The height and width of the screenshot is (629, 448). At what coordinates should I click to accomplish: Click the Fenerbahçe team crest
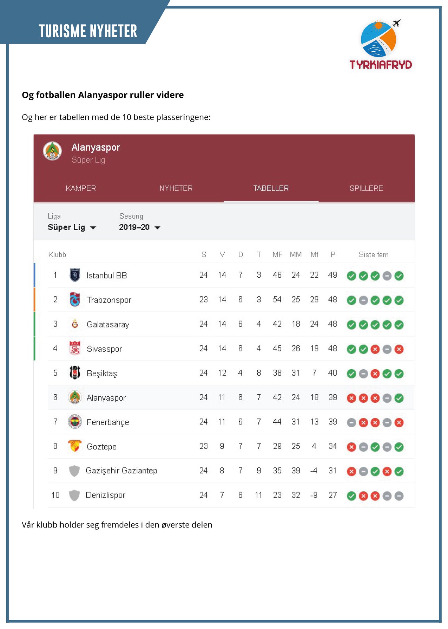[74, 422]
